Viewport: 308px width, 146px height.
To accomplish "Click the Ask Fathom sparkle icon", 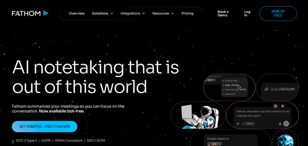I will (266, 89).
